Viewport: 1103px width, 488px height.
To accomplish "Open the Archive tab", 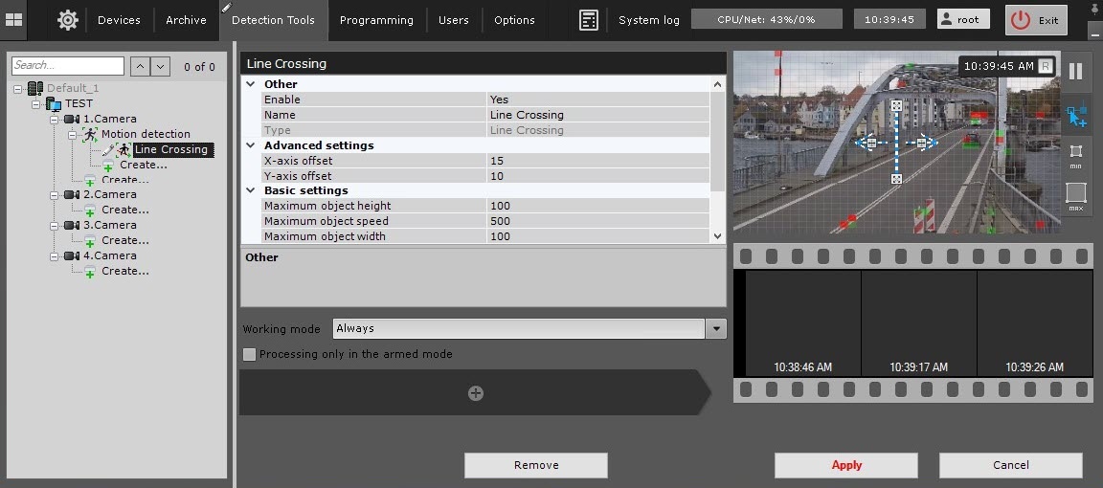I will (186, 20).
